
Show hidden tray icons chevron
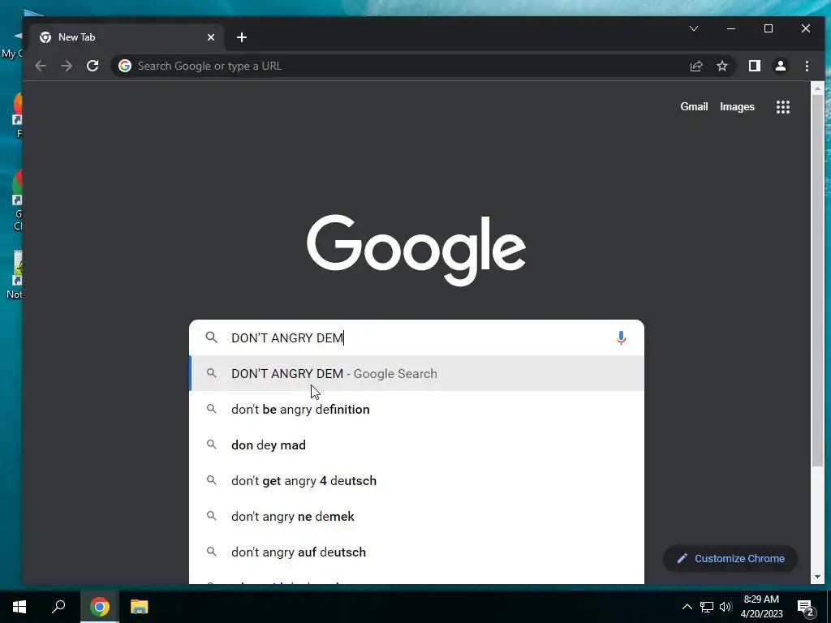click(x=687, y=607)
